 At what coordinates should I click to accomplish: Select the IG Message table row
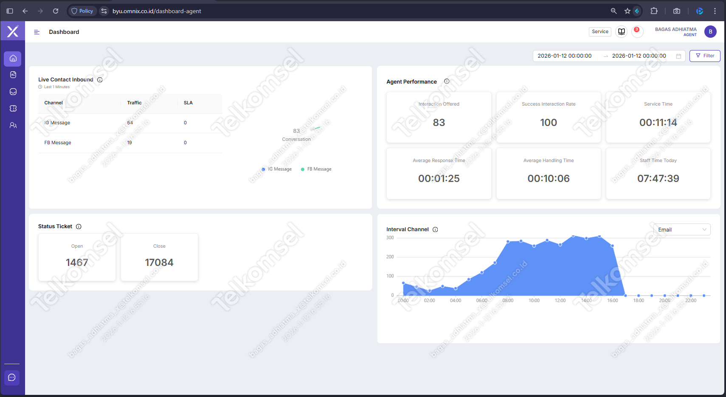tap(130, 123)
